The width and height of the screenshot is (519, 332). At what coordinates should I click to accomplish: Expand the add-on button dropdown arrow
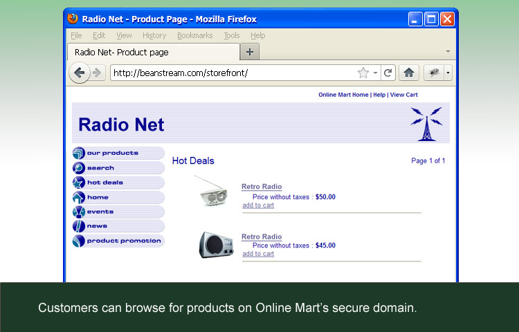coord(448,73)
